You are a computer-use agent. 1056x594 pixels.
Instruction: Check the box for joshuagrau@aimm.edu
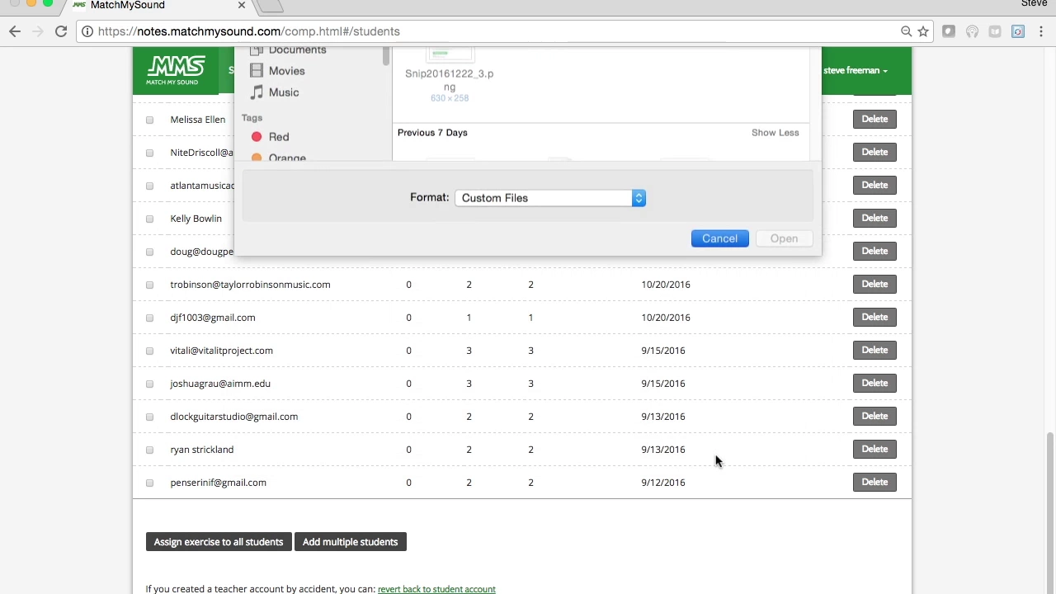[x=149, y=384]
